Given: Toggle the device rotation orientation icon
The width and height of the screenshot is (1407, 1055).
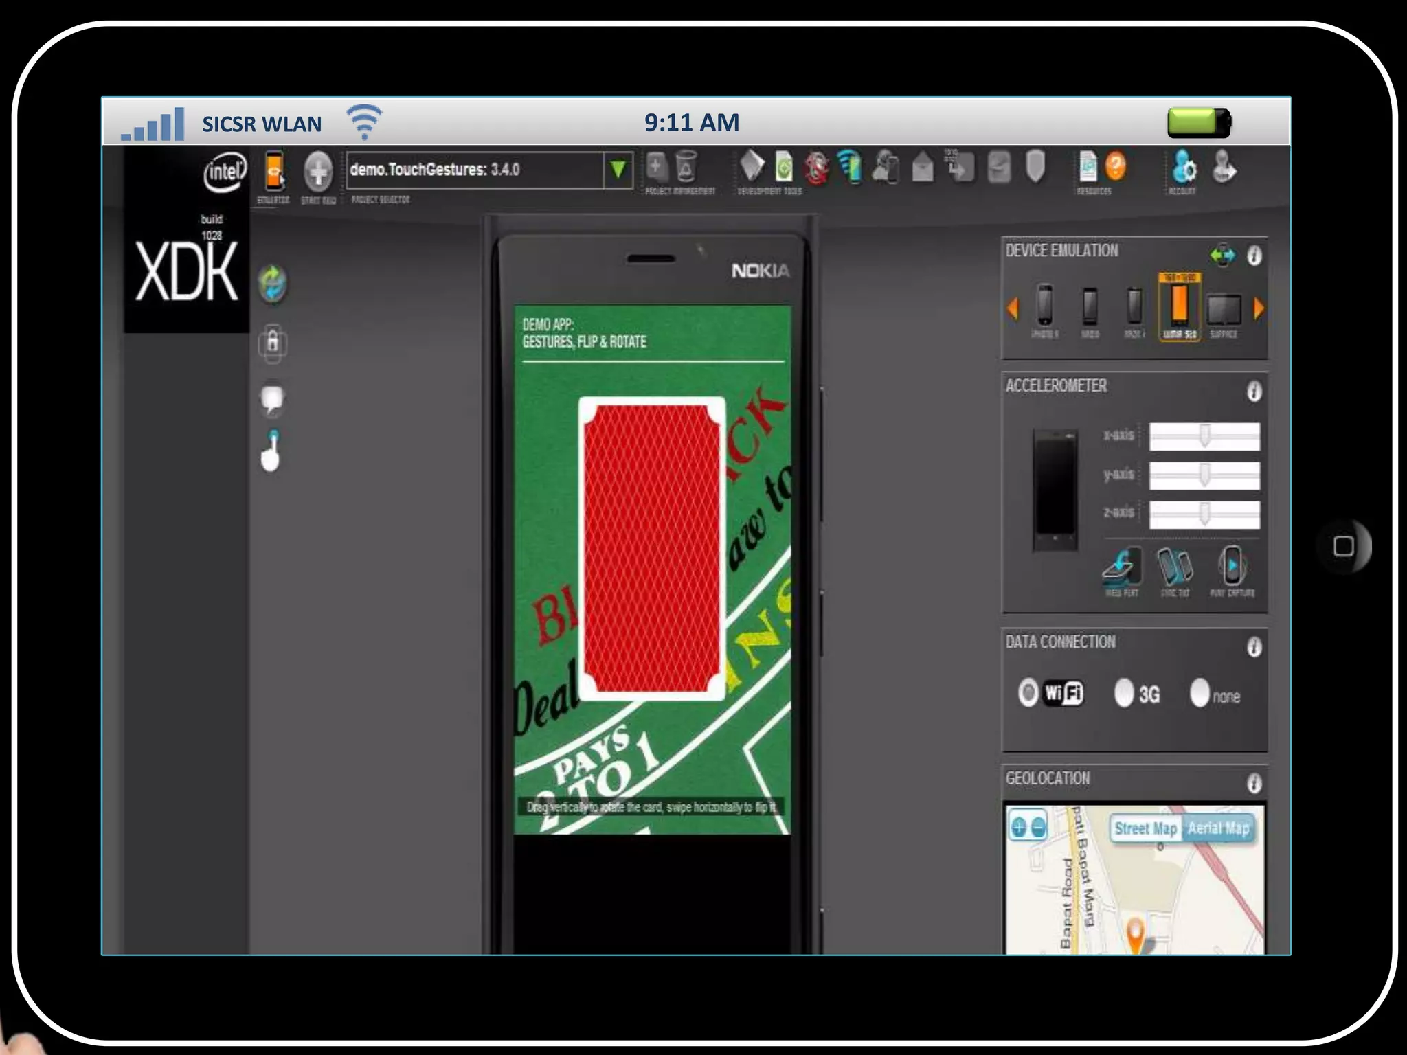Looking at the screenshot, I should tap(1222, 256).
